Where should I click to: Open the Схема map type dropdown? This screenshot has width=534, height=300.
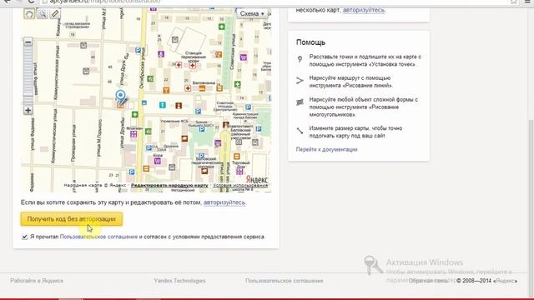click(x=252, y=13)
